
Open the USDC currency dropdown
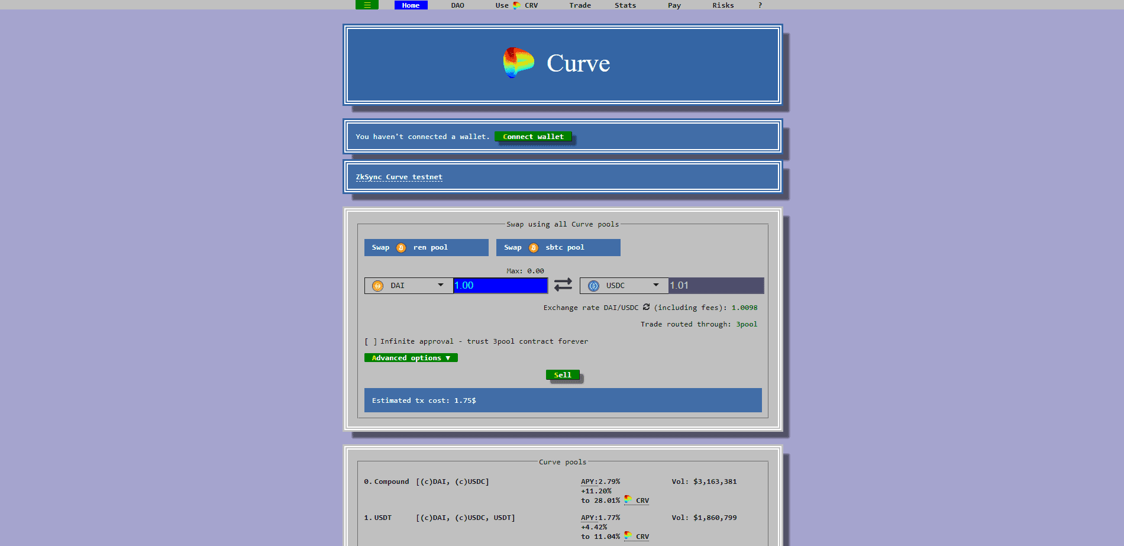(x=624, y=286)
